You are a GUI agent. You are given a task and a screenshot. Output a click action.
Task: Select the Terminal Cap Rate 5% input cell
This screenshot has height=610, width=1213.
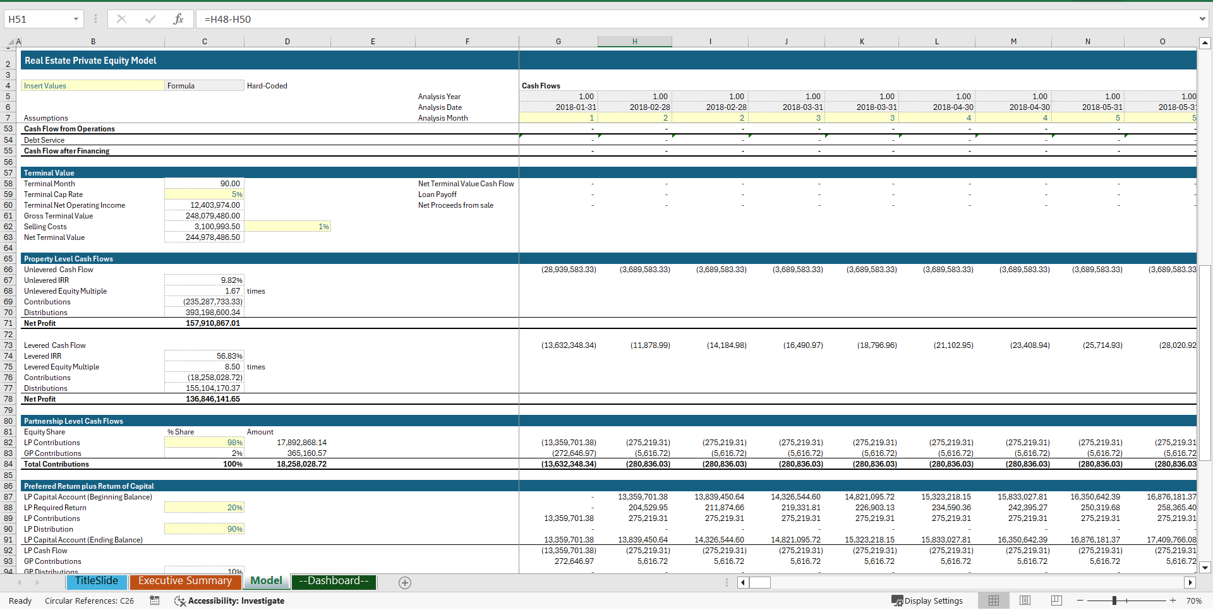(203, 194)
